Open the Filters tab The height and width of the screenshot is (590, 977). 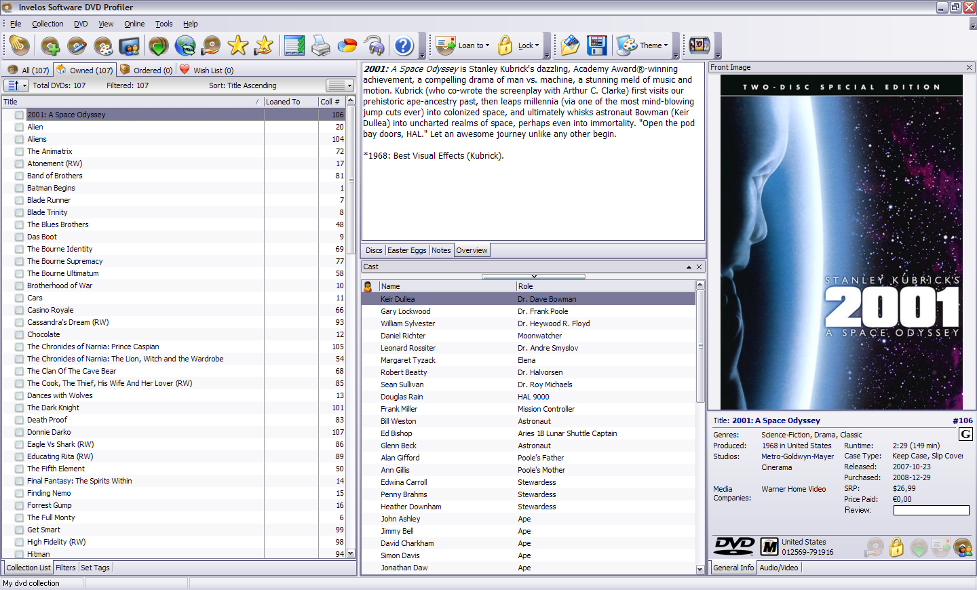click(66, 568)
